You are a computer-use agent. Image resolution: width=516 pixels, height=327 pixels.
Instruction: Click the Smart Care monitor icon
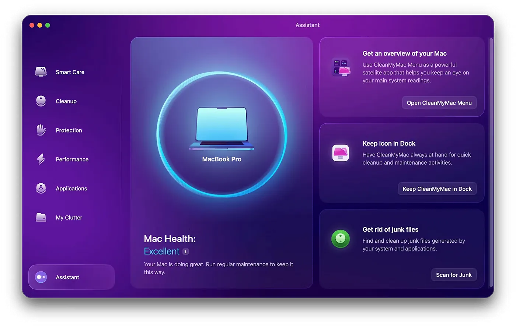click(41, 72)
